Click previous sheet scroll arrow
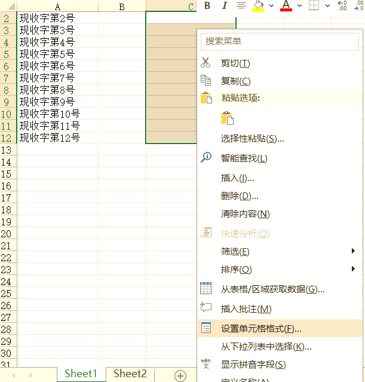This screenshot has height=382, width=365. tap(14, 375)
